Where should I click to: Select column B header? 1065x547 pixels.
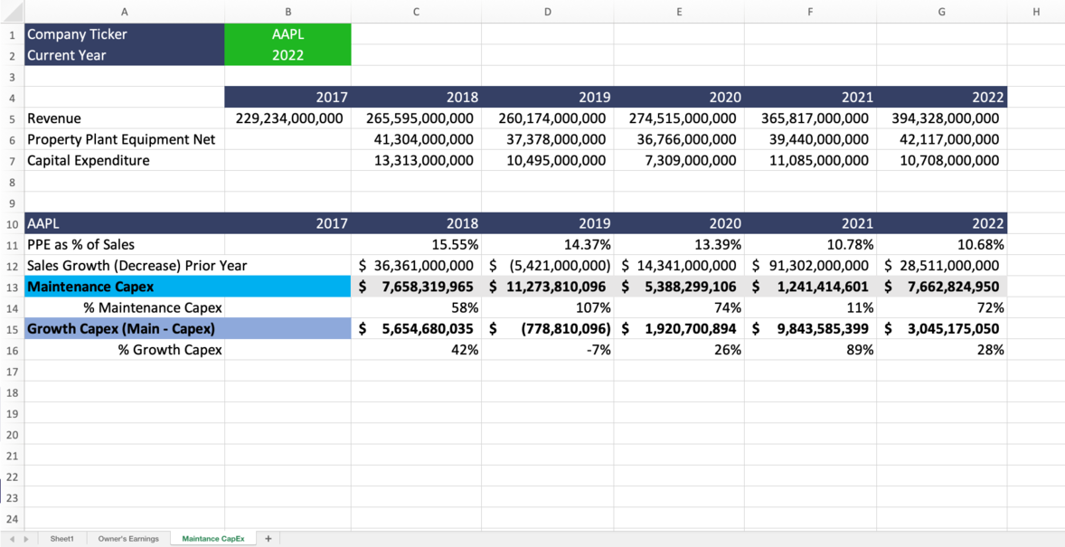click(287, 11)
